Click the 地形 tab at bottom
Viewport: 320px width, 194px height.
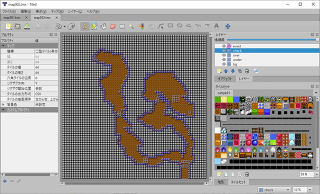[221, 182]
